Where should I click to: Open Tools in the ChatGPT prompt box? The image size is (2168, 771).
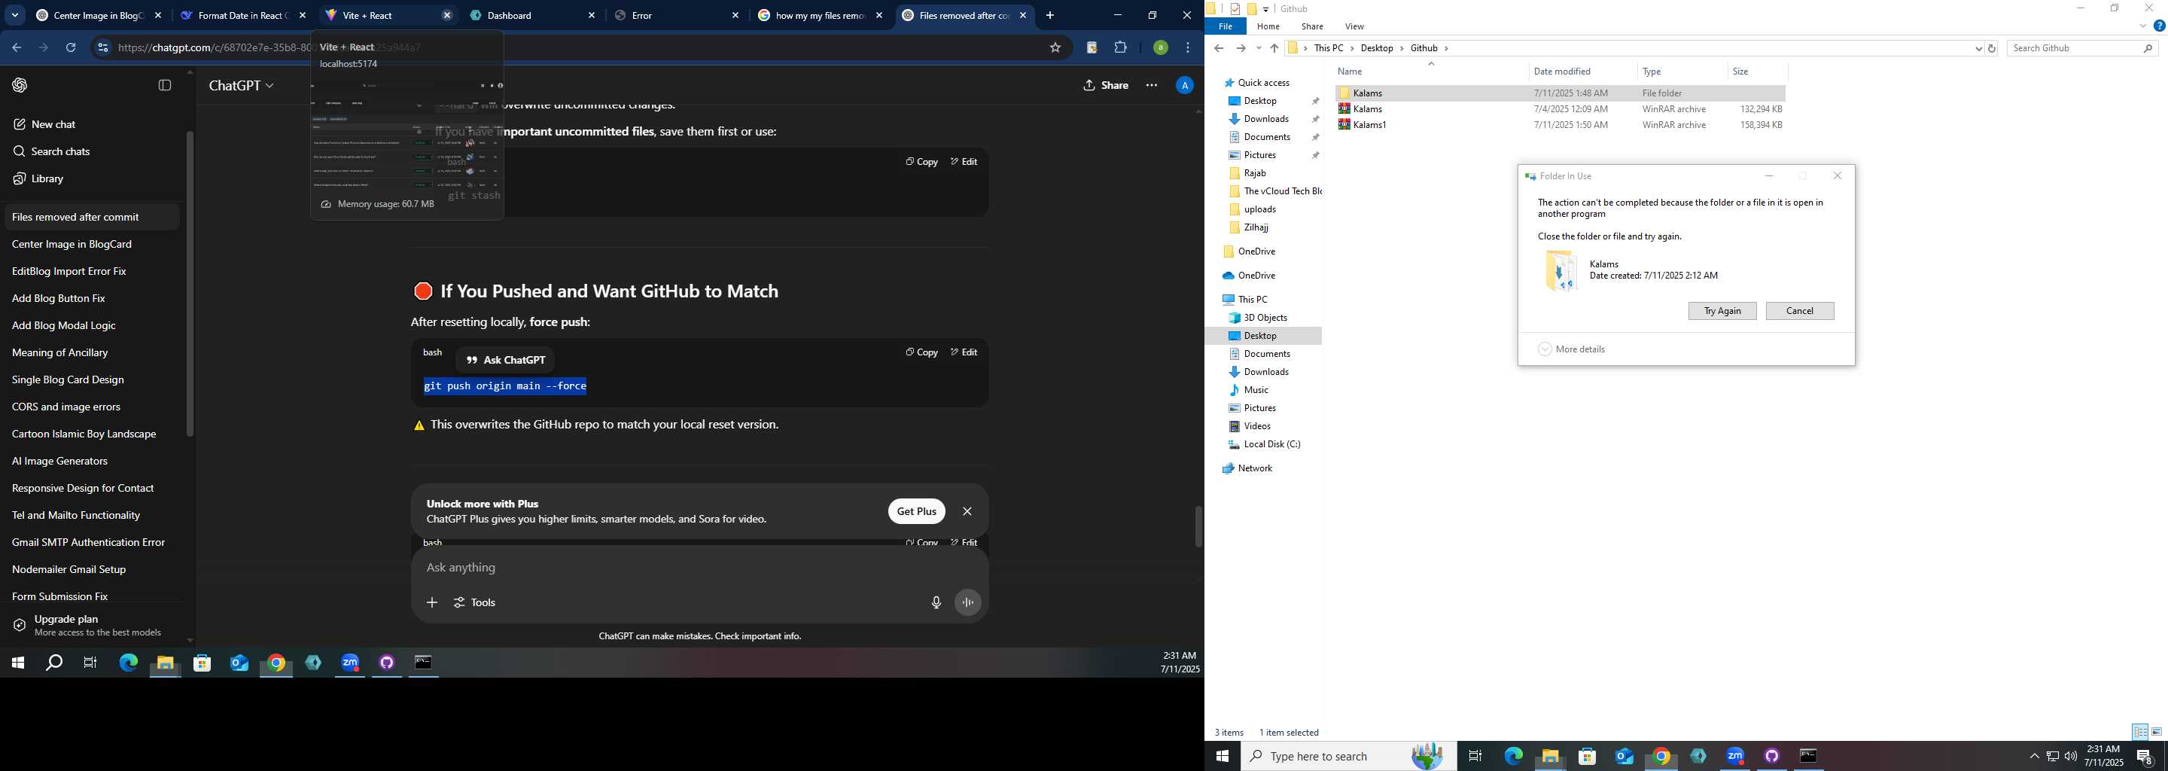tap(475, 602)
